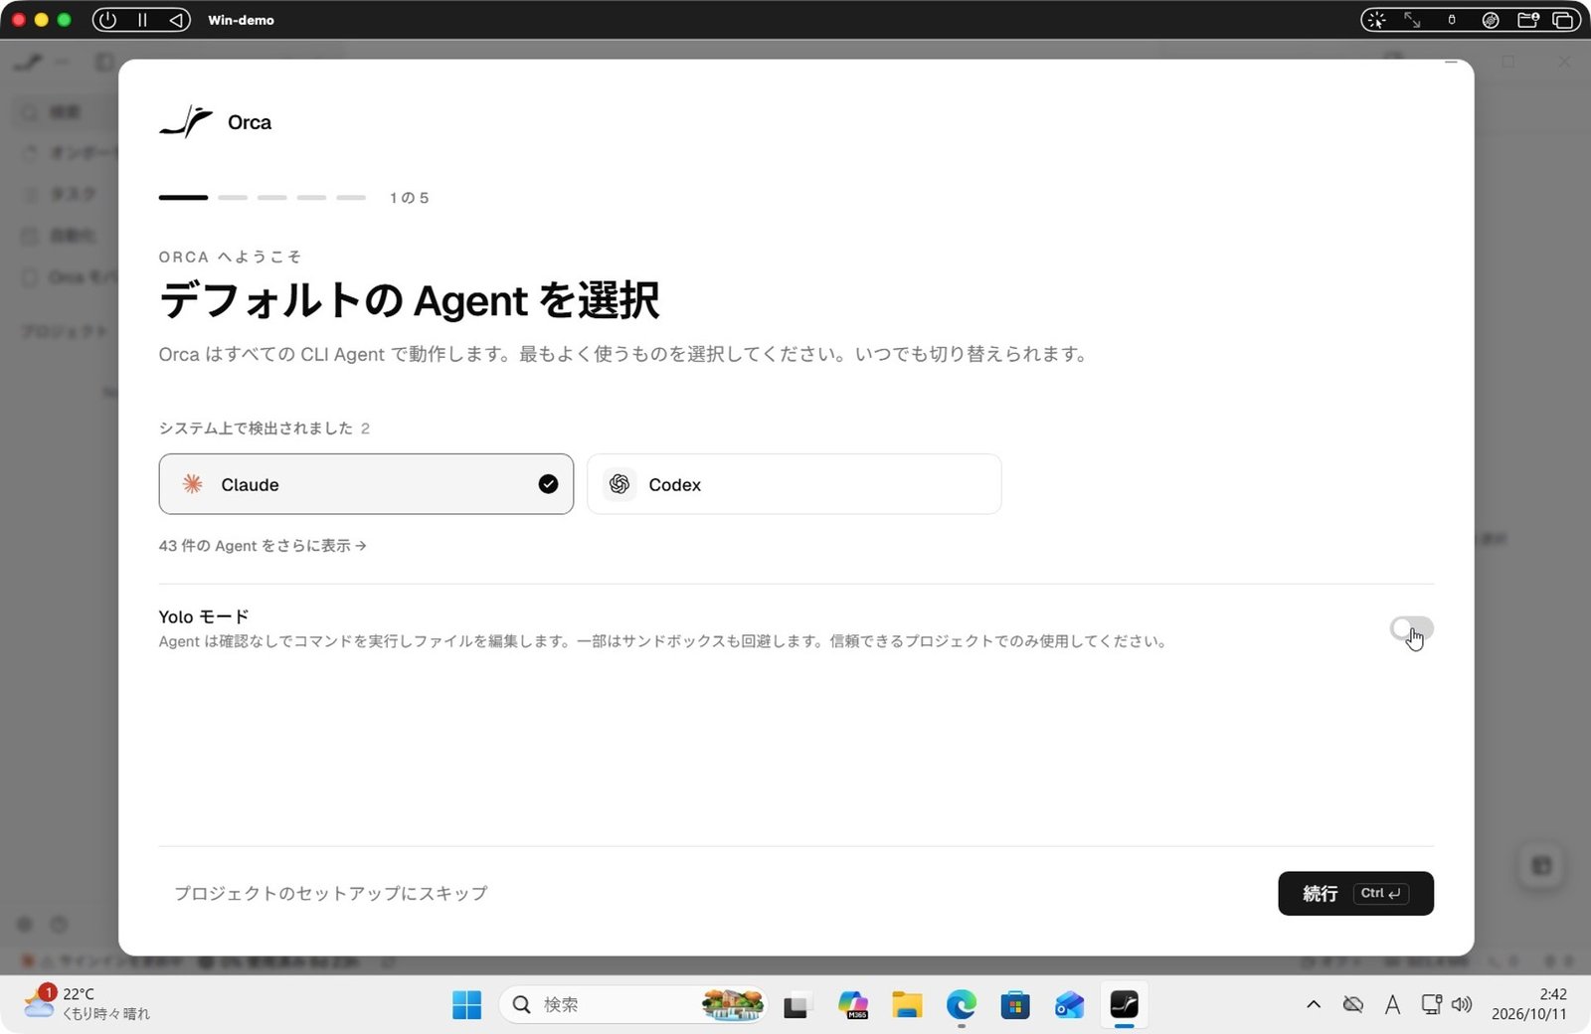The width and height of the screenshot is (1591, 1034).
Task: Click the disc icon in VM toolbar
Action: coord(1491,20)
